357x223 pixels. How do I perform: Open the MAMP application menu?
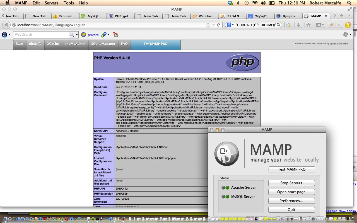(21, 3)
